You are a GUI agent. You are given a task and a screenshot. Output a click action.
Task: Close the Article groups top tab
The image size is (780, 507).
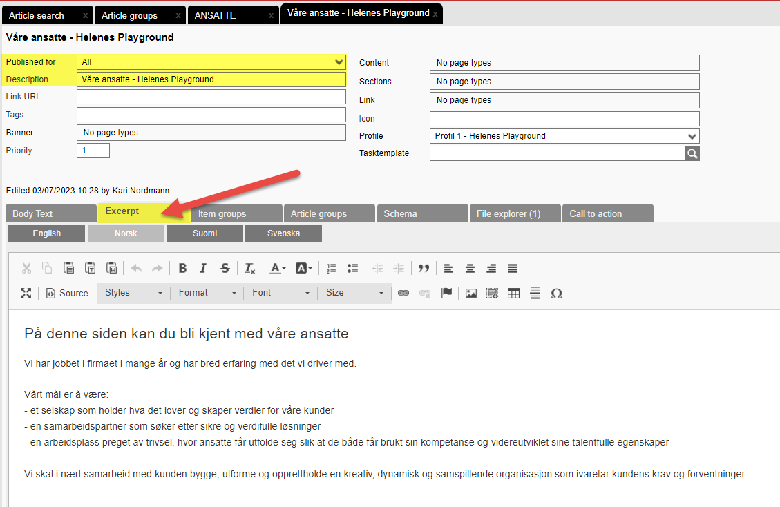click(x=178, y=16)
